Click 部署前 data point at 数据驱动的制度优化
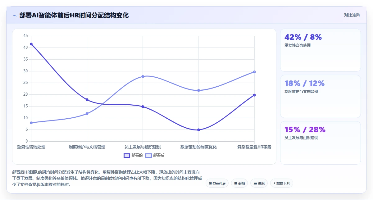This screenshot has height=200, width=373. tap(198, 130)
